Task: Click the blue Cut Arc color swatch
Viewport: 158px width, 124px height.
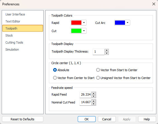Action: (x=120, y=22)
